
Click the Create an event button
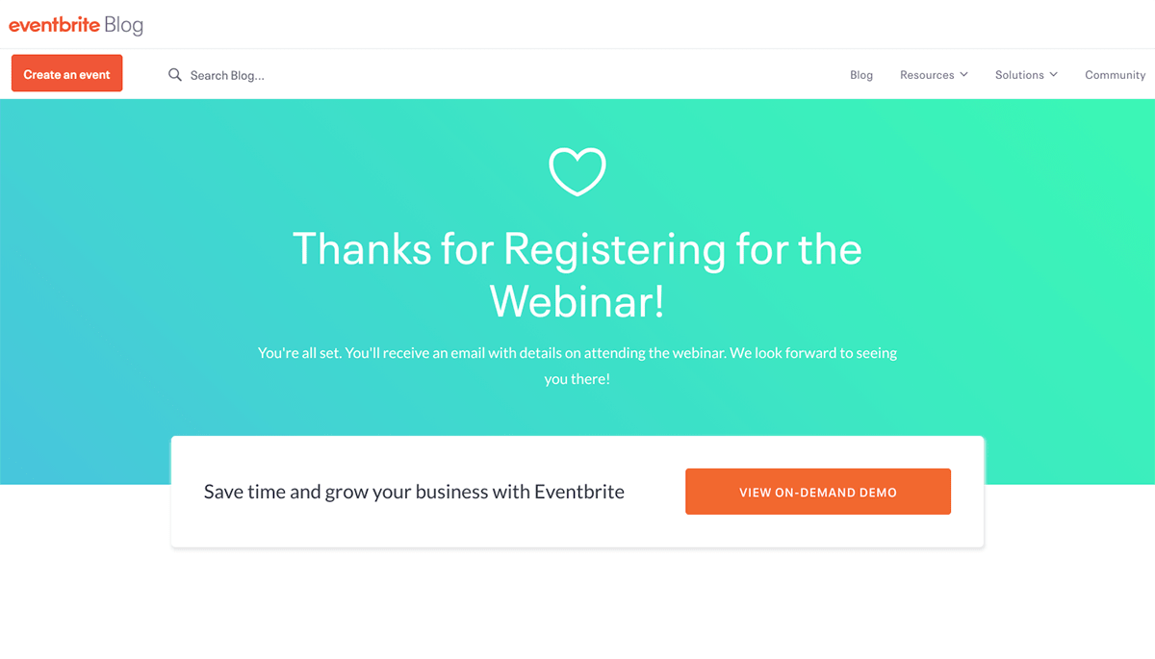[66, 72]
